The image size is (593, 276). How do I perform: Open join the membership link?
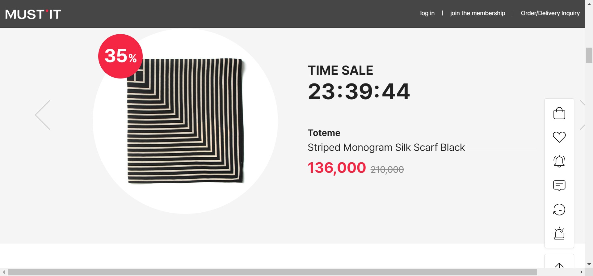477,13
